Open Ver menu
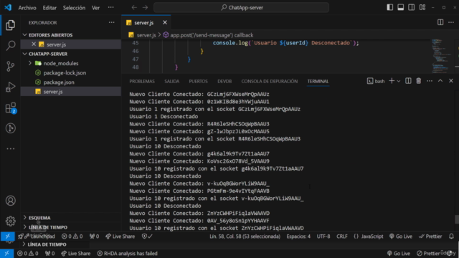Viewport: 459px width, 258px height. point(95,8)
